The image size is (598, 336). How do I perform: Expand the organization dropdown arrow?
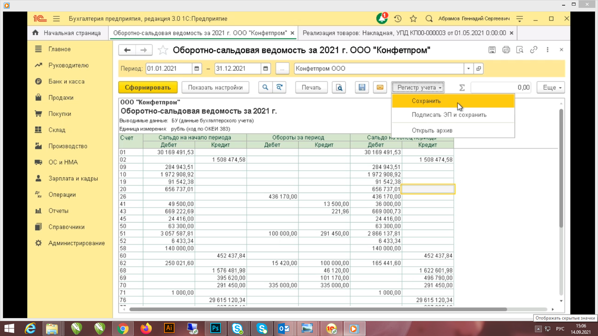pos(468,69)
